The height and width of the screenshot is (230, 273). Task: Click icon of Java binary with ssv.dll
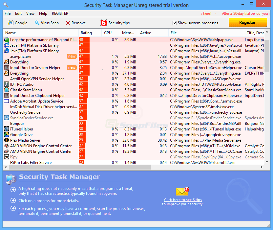tap(7, 45)
